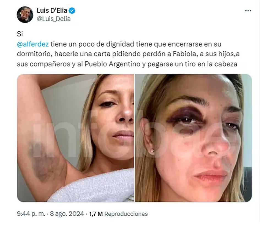Click the display name Luis D'Elia
Viewport: 273px width, 225px height.
[52, 11]
